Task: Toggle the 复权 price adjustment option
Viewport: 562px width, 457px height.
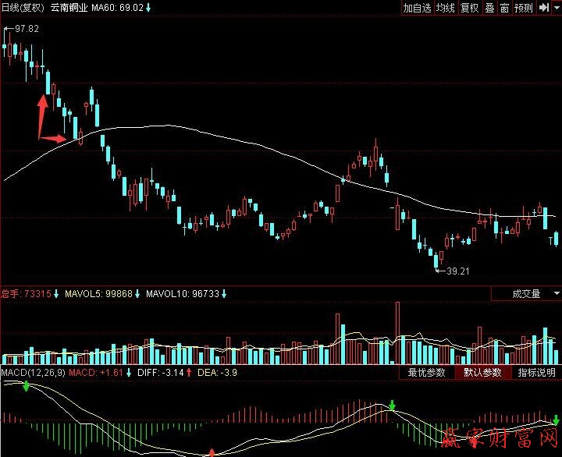Action: pyautogui.click(x=469, y=8)
